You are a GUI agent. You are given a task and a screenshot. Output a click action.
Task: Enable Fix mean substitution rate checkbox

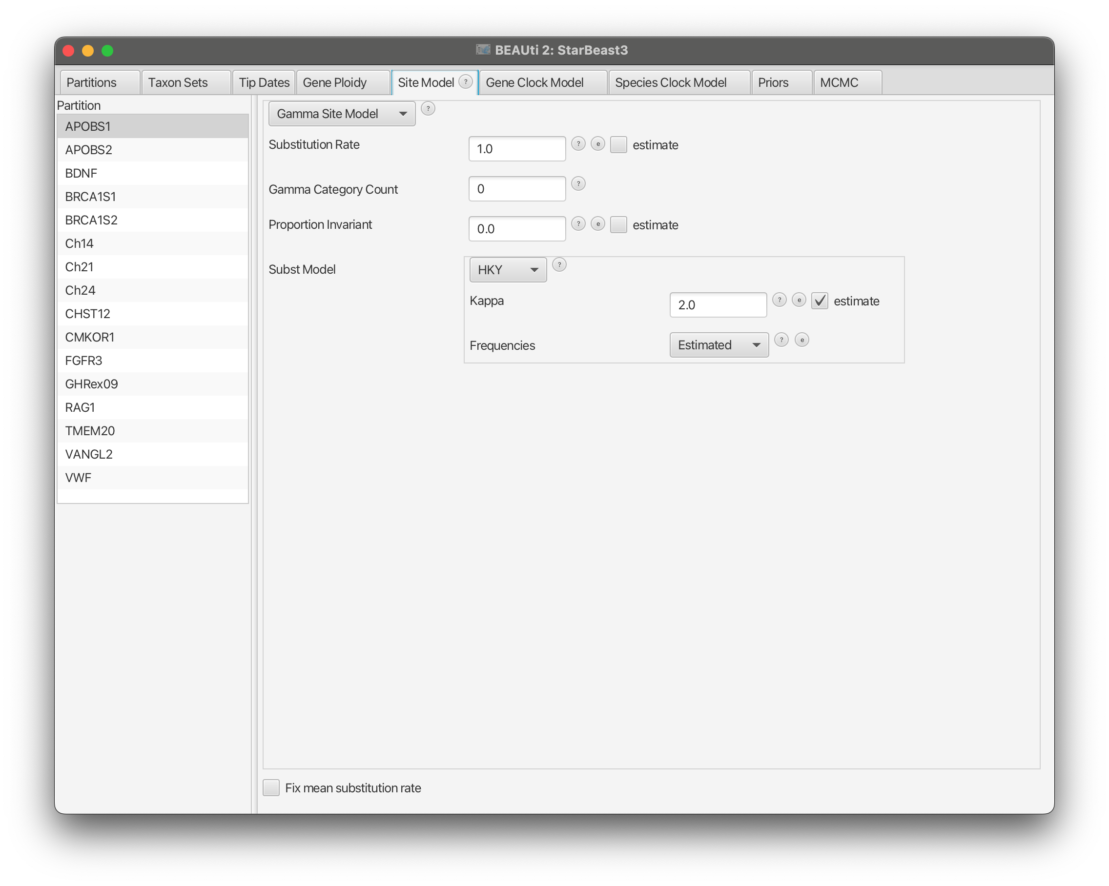pyautogui.click(x=271, y=788)
